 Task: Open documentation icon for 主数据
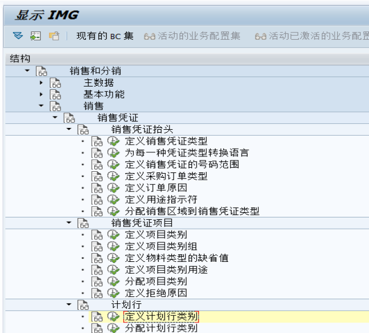[x=55, y=83]
